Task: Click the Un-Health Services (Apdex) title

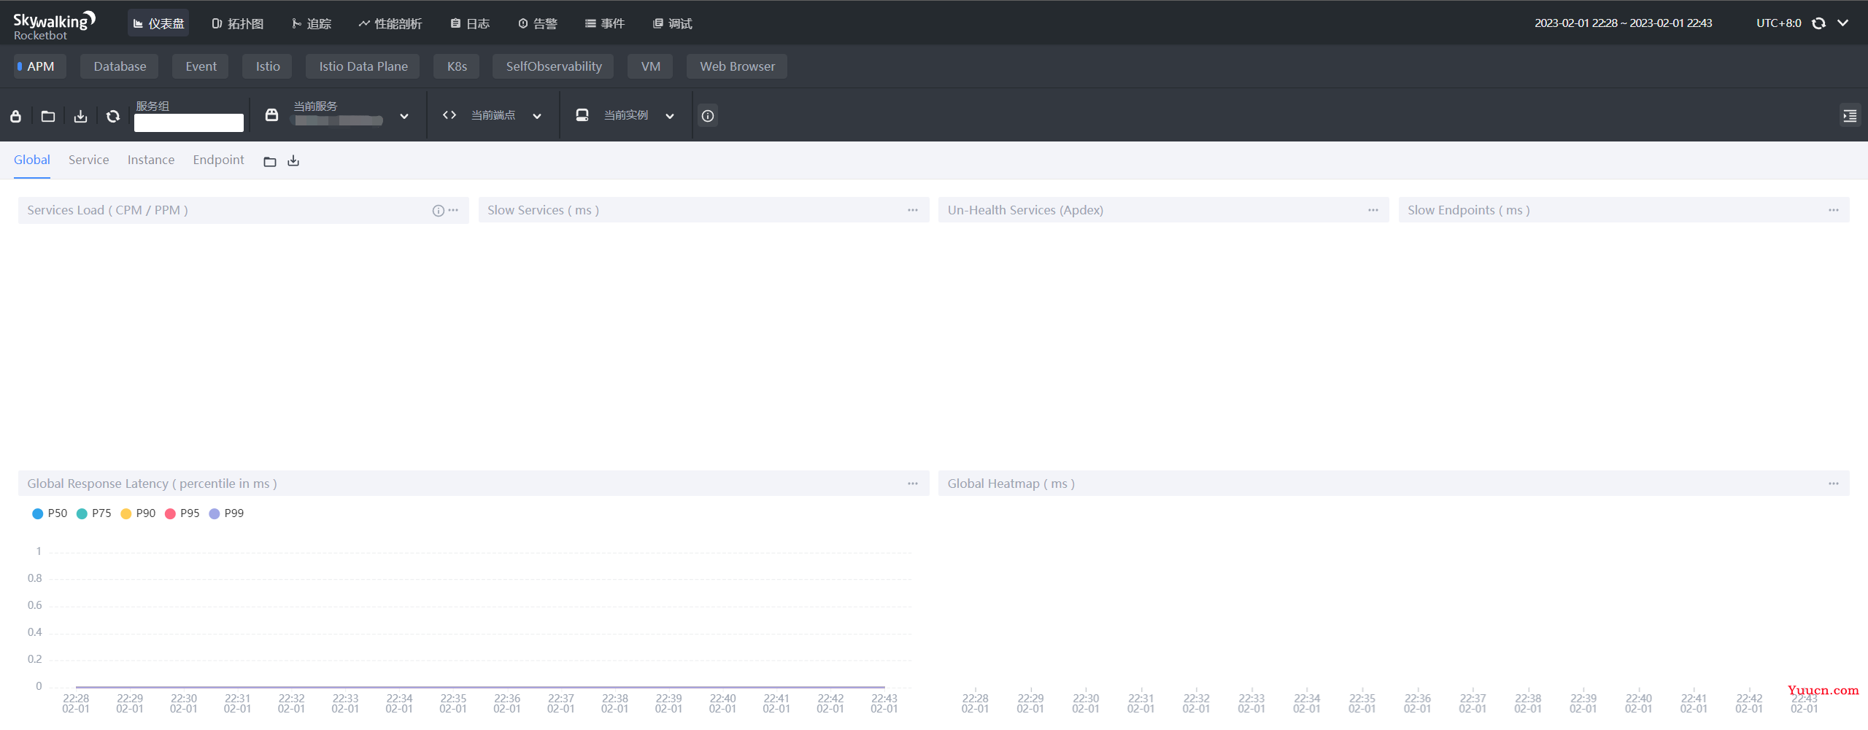Action: (1025, 210)
